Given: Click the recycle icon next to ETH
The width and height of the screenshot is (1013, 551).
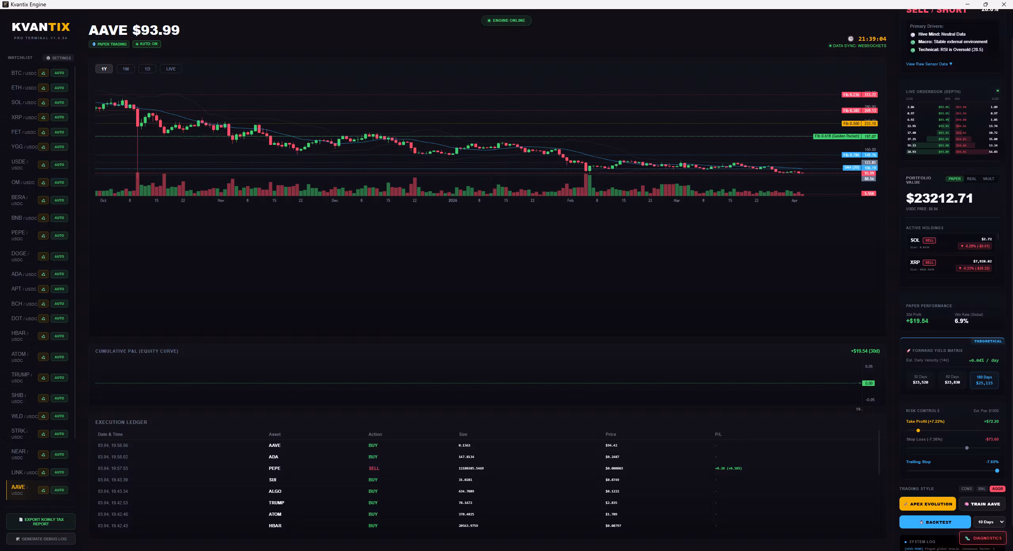Looking at the screenshot, I should (x=44, y=88).
